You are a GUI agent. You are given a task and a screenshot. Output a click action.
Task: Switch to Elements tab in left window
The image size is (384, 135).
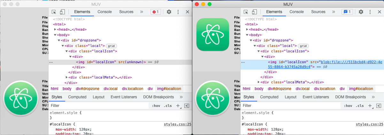point(82,12)
